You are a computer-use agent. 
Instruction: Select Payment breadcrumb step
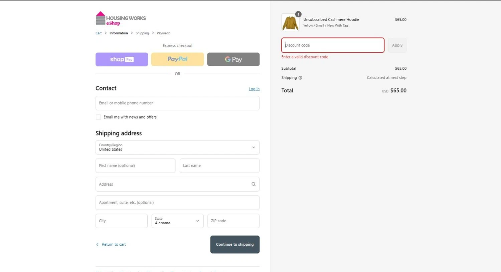coord(163,33)
